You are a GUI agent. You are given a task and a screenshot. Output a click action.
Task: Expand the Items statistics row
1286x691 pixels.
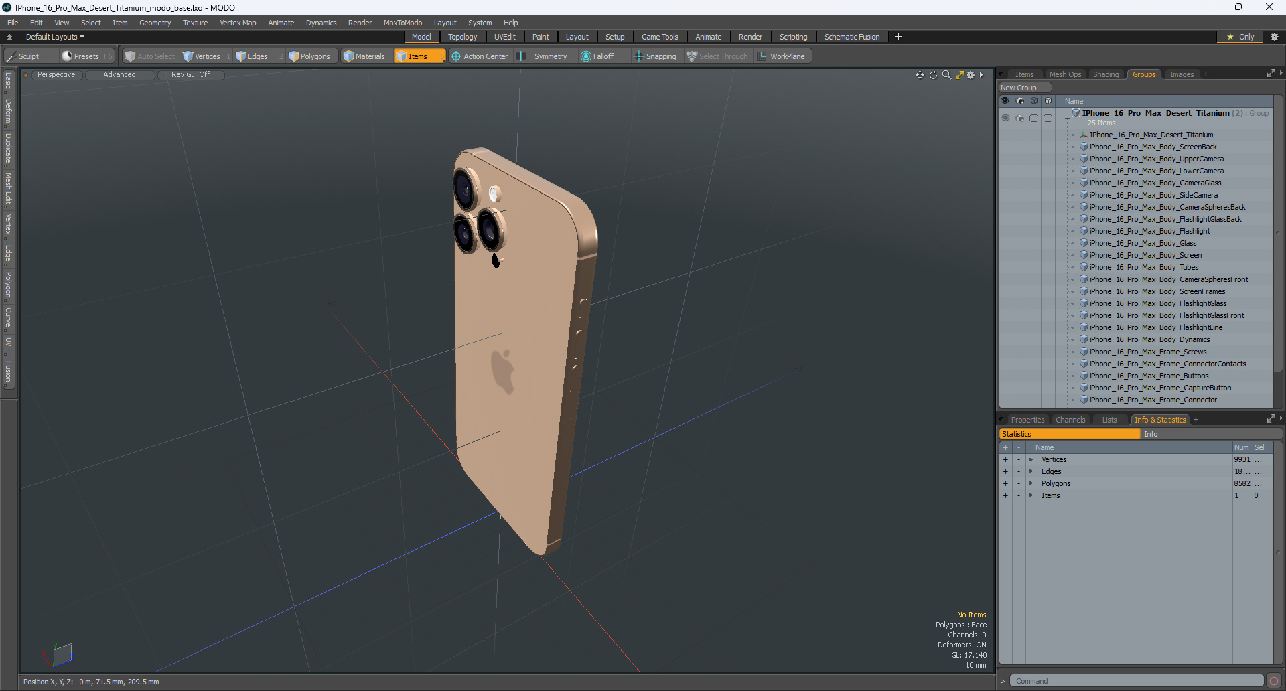(x=1031, y=495)
